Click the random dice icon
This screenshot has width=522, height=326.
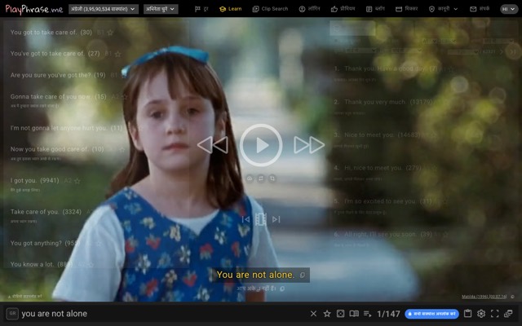(340, 313)
